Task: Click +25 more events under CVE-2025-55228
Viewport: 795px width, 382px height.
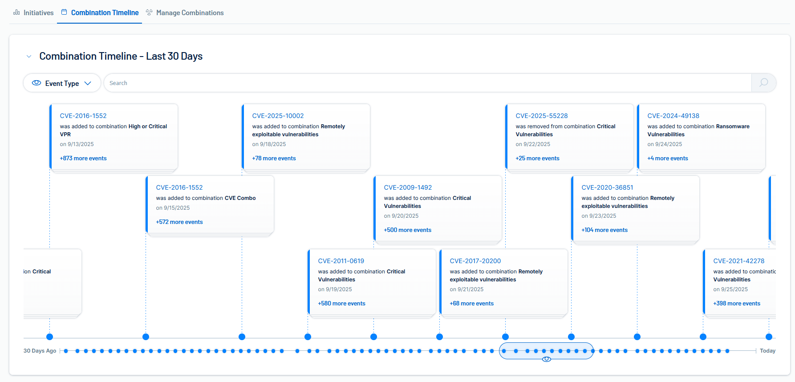Action: (x=537, y=158)
